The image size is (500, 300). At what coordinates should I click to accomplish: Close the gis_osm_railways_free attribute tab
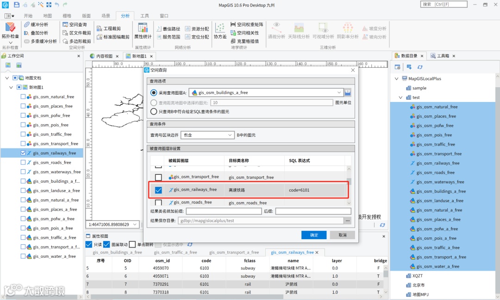317,252
